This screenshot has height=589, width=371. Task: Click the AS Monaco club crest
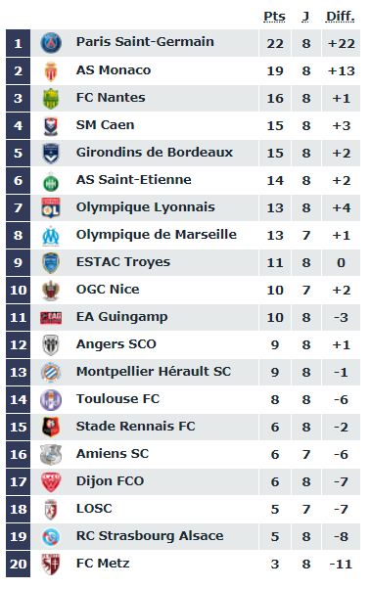[x=51, y=70]
